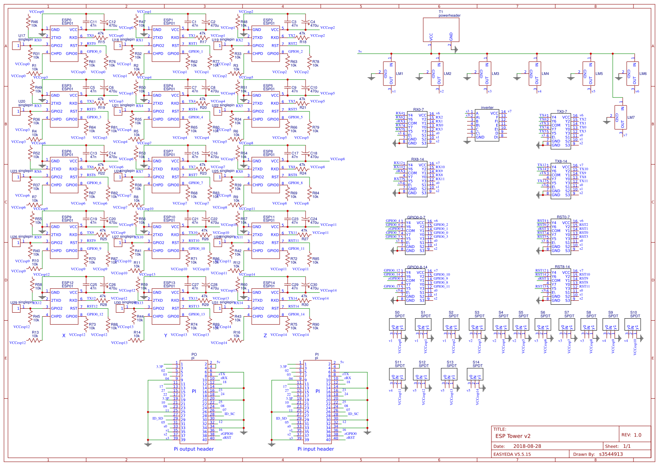Click the 'Pi input header' caption

[x=316, y=449]
